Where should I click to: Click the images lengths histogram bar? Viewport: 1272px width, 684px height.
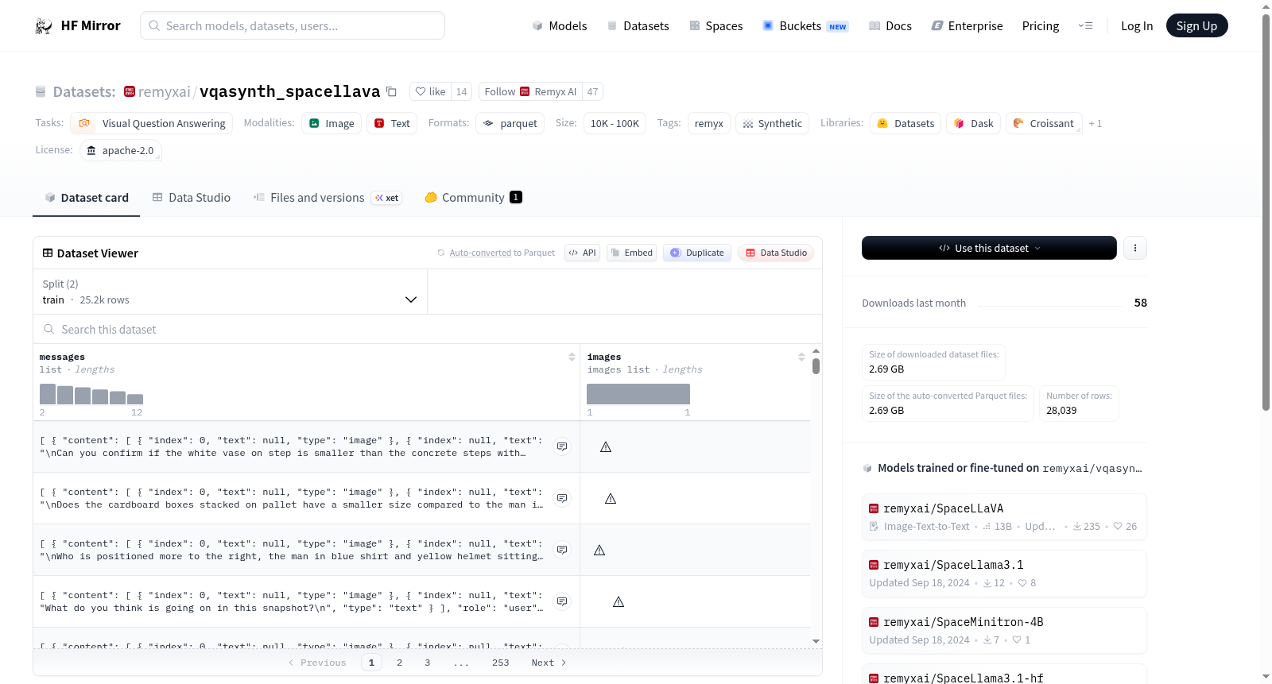coord(638,394)
